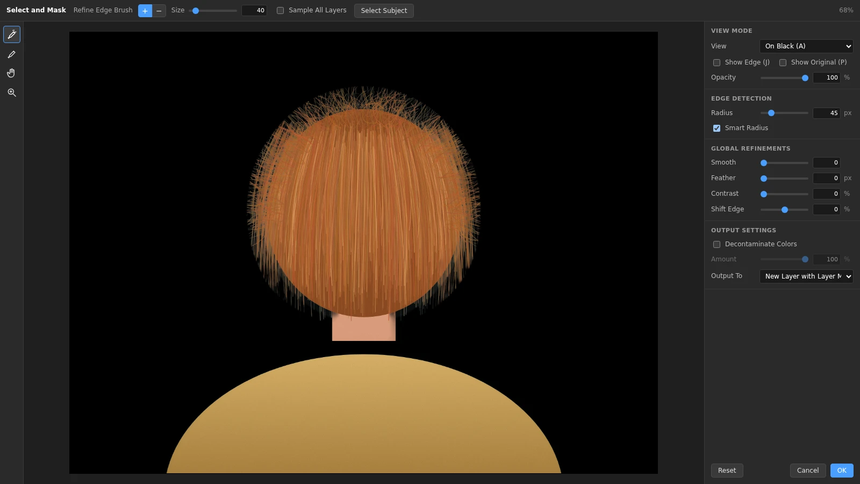Enable Decontaminate Colors checkbox
The width and height of the screenshot is (860, 484).
(716, 245)
